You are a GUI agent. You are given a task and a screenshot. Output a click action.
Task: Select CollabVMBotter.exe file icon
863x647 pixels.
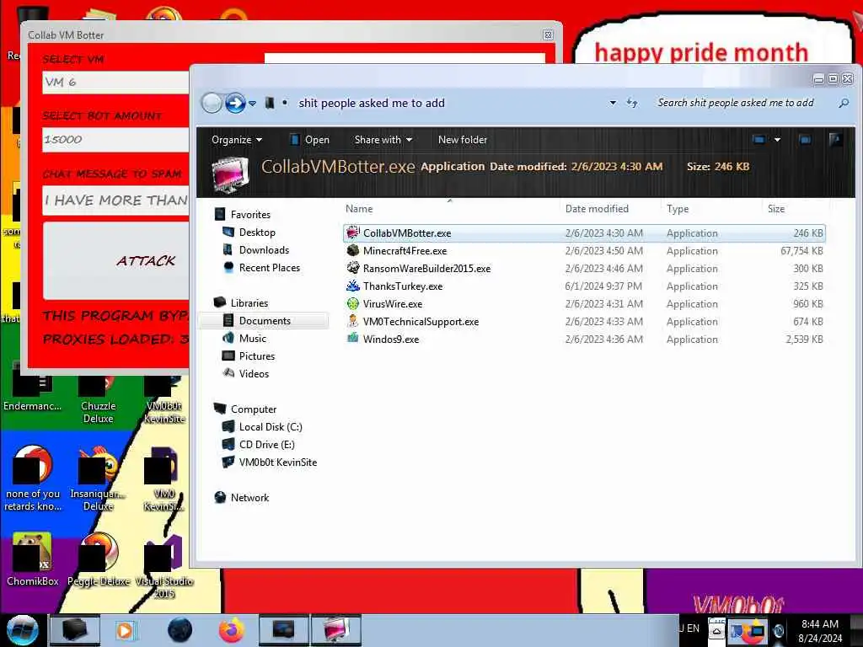tap(353, 233)
